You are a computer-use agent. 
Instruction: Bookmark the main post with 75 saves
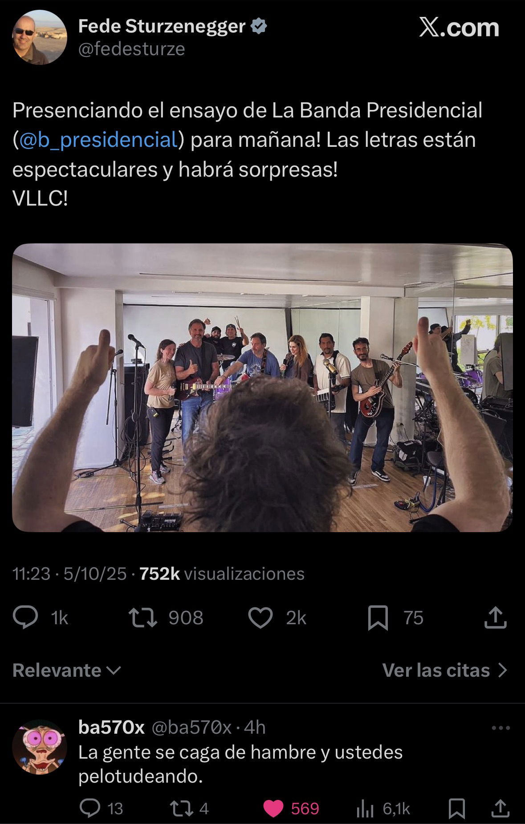tap(378, 618)
